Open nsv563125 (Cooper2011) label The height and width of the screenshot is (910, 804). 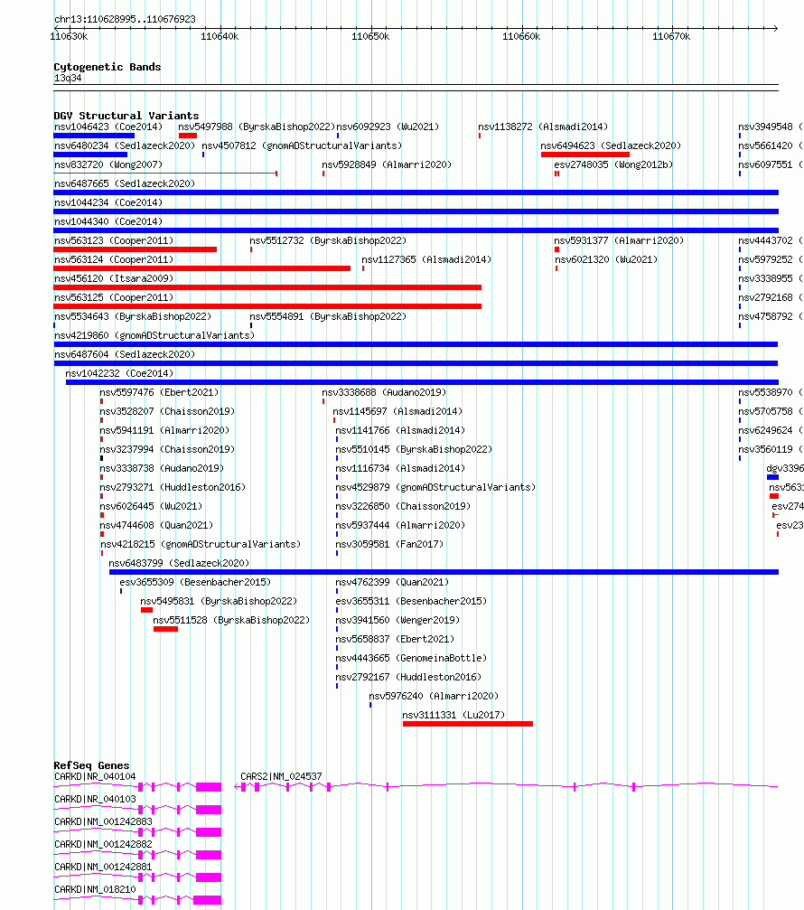point(114,297)
